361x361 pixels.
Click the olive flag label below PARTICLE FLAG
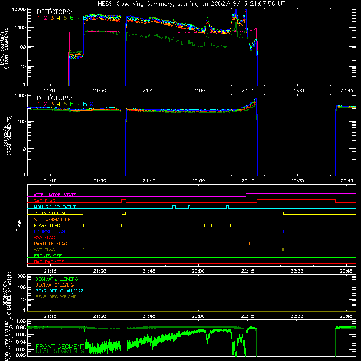point(44,250)
